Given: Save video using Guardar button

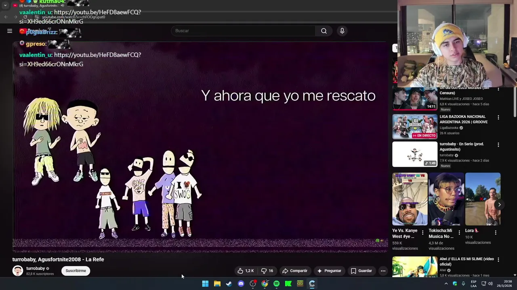Looking at the screenshot, I should click(x=361, y=271).
